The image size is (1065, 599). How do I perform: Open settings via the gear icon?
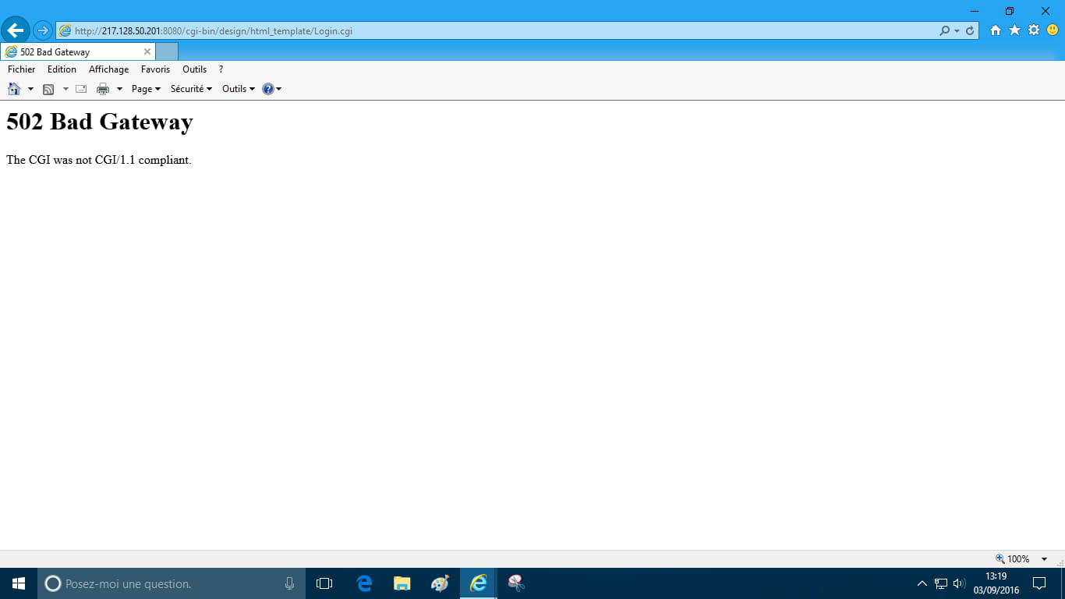(1034, 30)
